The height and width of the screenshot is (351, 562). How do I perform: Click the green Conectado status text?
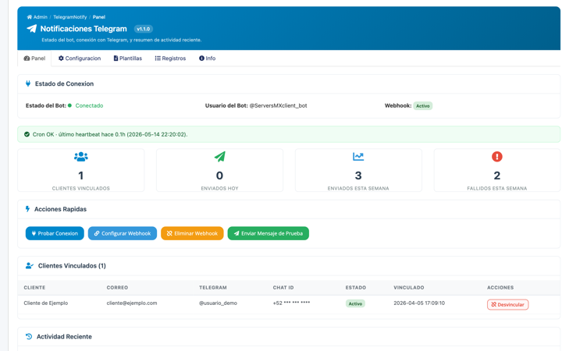tap(89, 105)
